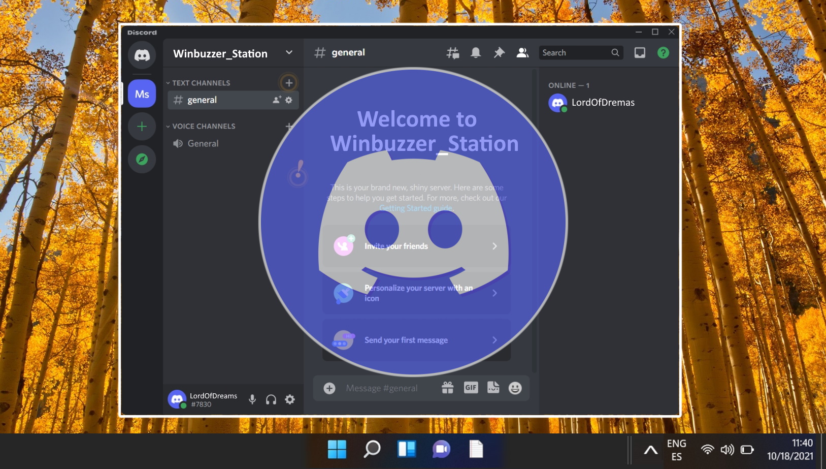Create invite for general channel
Screen dimensions: 826x469
277,100
